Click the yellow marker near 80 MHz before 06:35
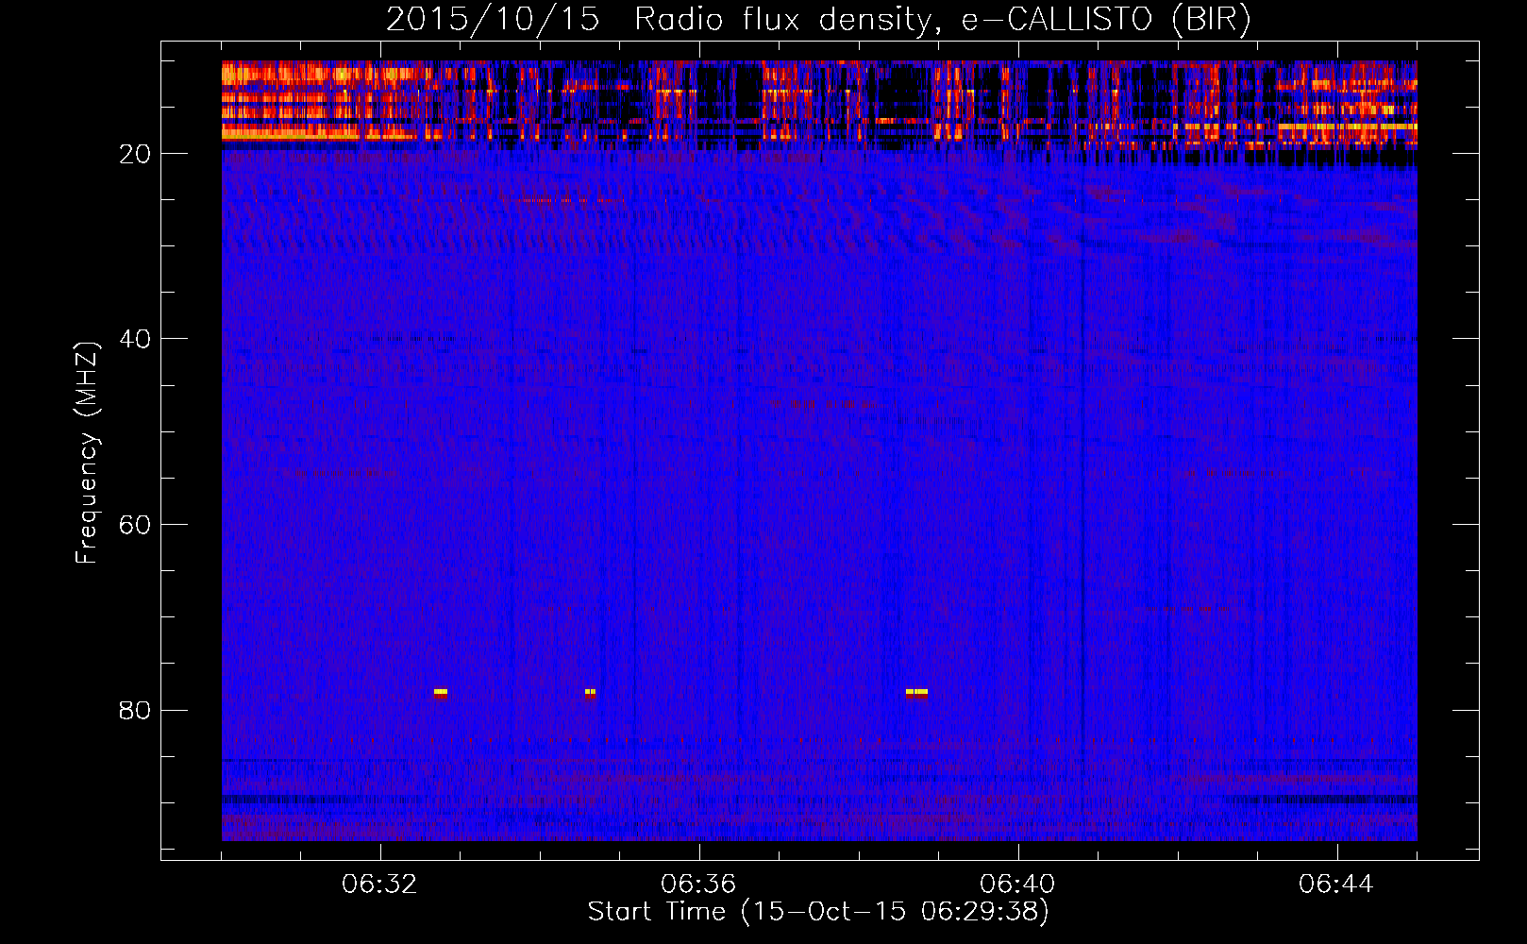 pyautogui.click(x=590, y=692)
